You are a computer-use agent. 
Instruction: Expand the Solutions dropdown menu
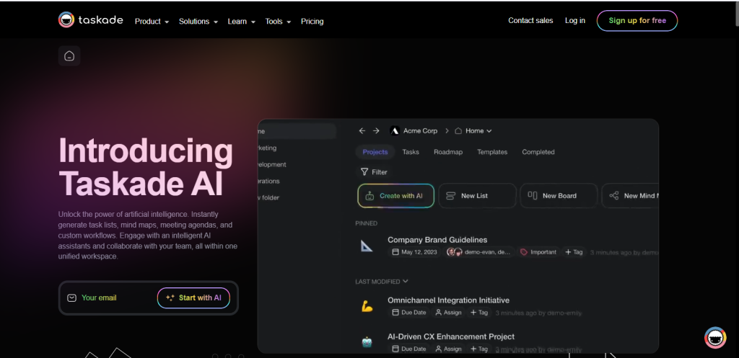click(x=198, y=21)
